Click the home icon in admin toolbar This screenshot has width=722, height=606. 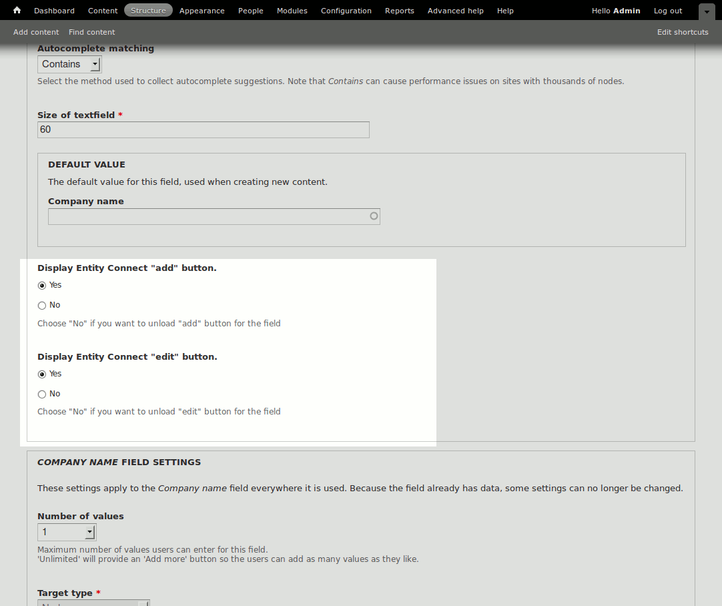coord(17,11)
